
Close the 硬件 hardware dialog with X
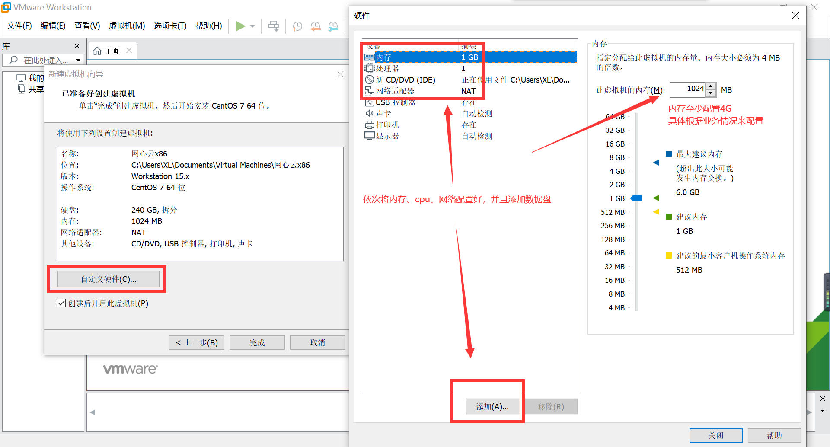point(795,16)
